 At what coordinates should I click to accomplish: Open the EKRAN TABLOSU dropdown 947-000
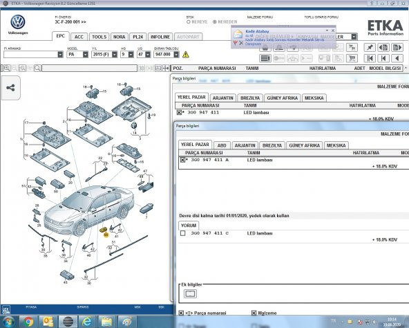176,55
